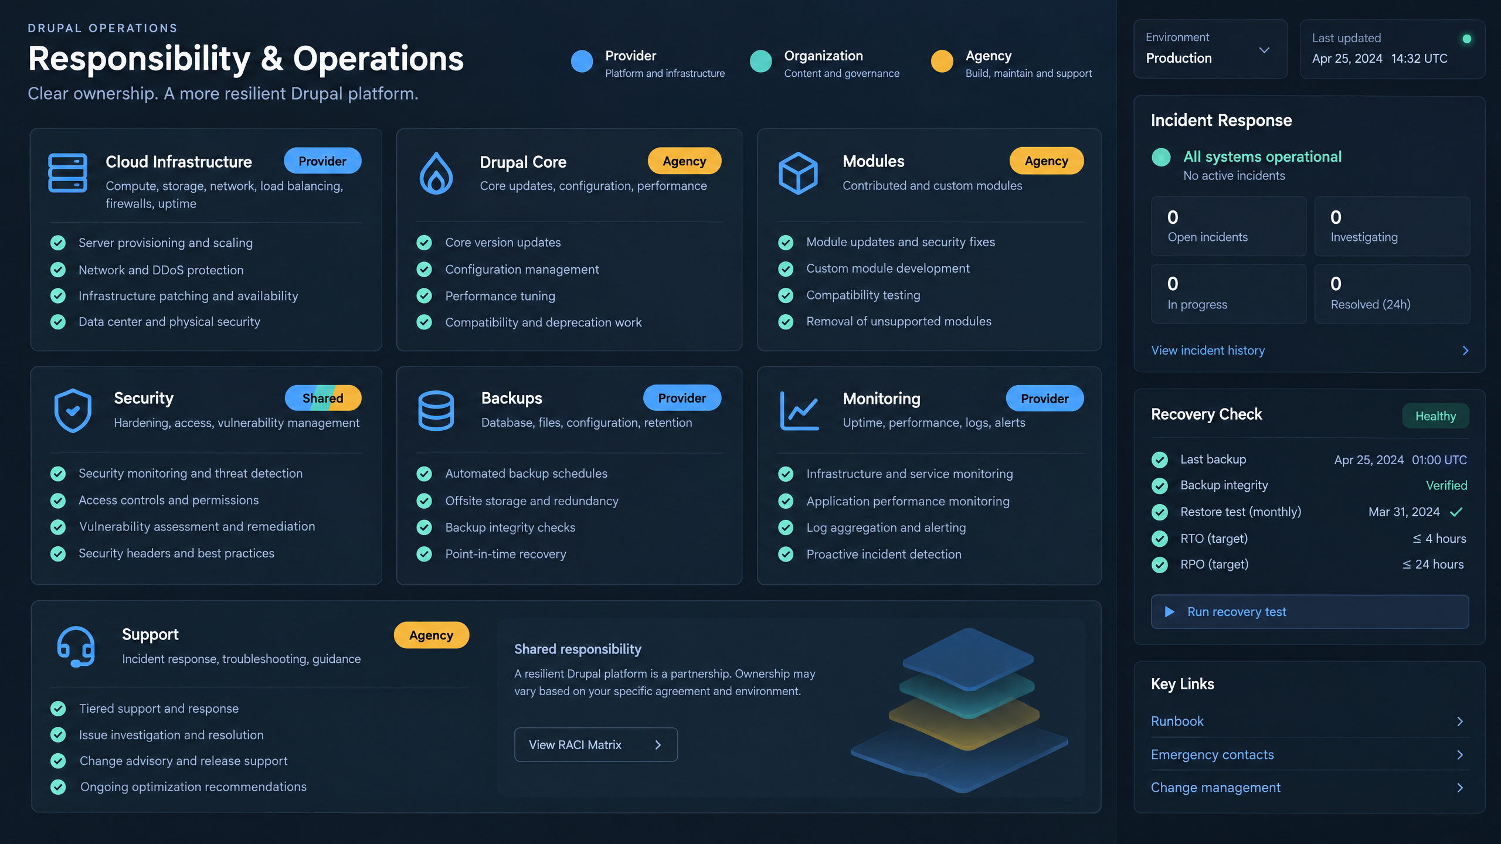Image resolution: width=1501 pixels, height=844 pixels.
Task: Click the Security shield icon
Action: pos(73,410)
